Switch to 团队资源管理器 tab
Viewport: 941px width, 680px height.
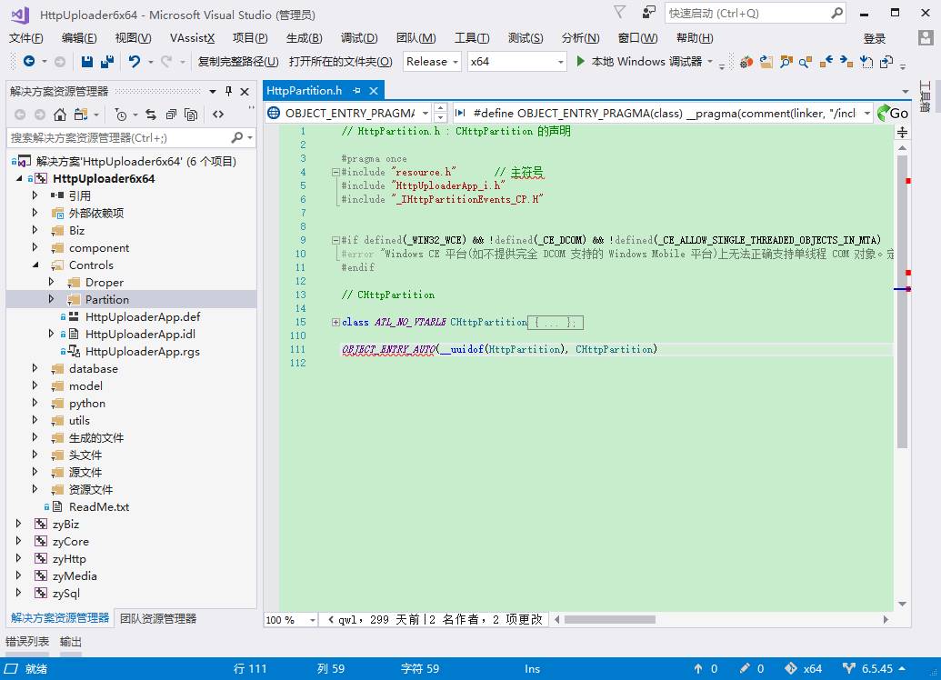tap(158, 618)
